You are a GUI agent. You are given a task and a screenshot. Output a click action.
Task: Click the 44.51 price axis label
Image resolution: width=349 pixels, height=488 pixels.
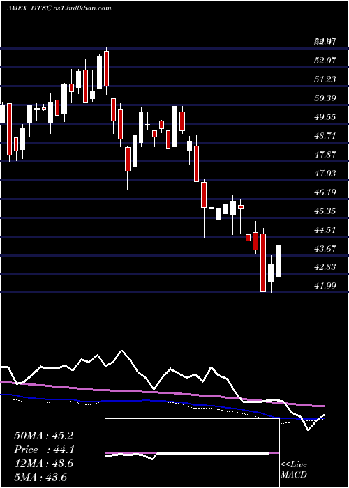(325, 229)
